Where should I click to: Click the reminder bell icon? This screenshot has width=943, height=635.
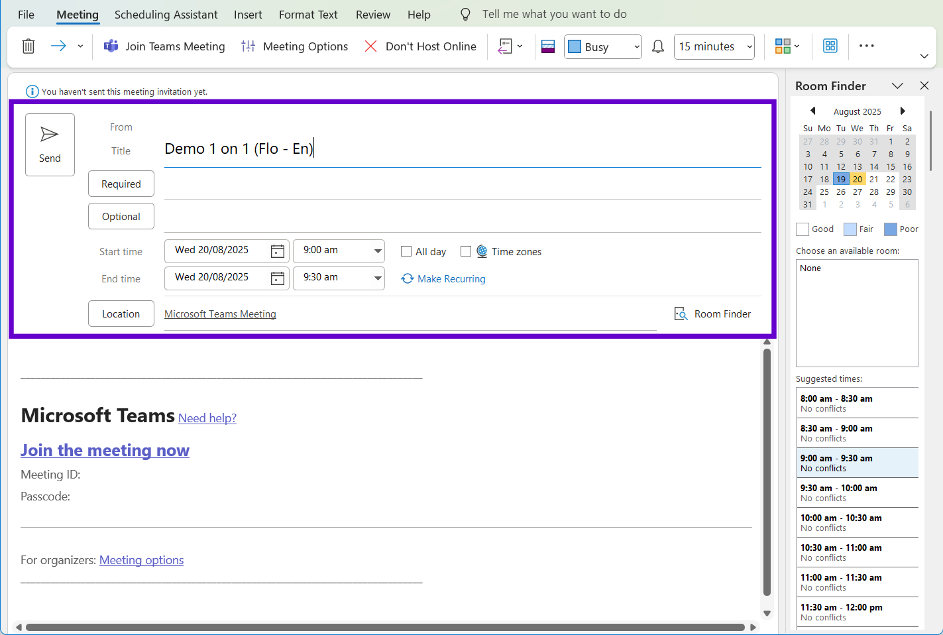pos(658,46)
